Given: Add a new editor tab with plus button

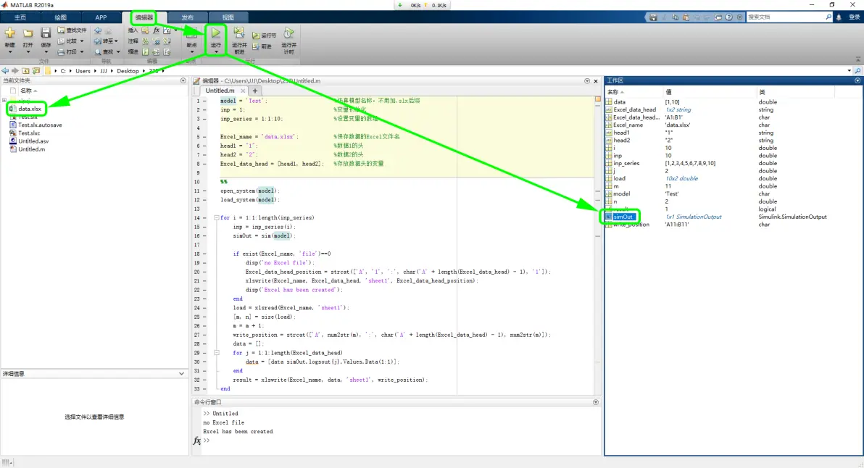Looking at the screenshot, I should click(x=254, y=91).
